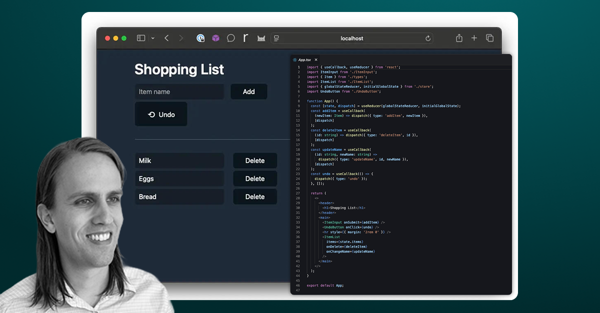Delete the Eggs item
Viewport: 600px width, 313px height.
click(255, 179)
